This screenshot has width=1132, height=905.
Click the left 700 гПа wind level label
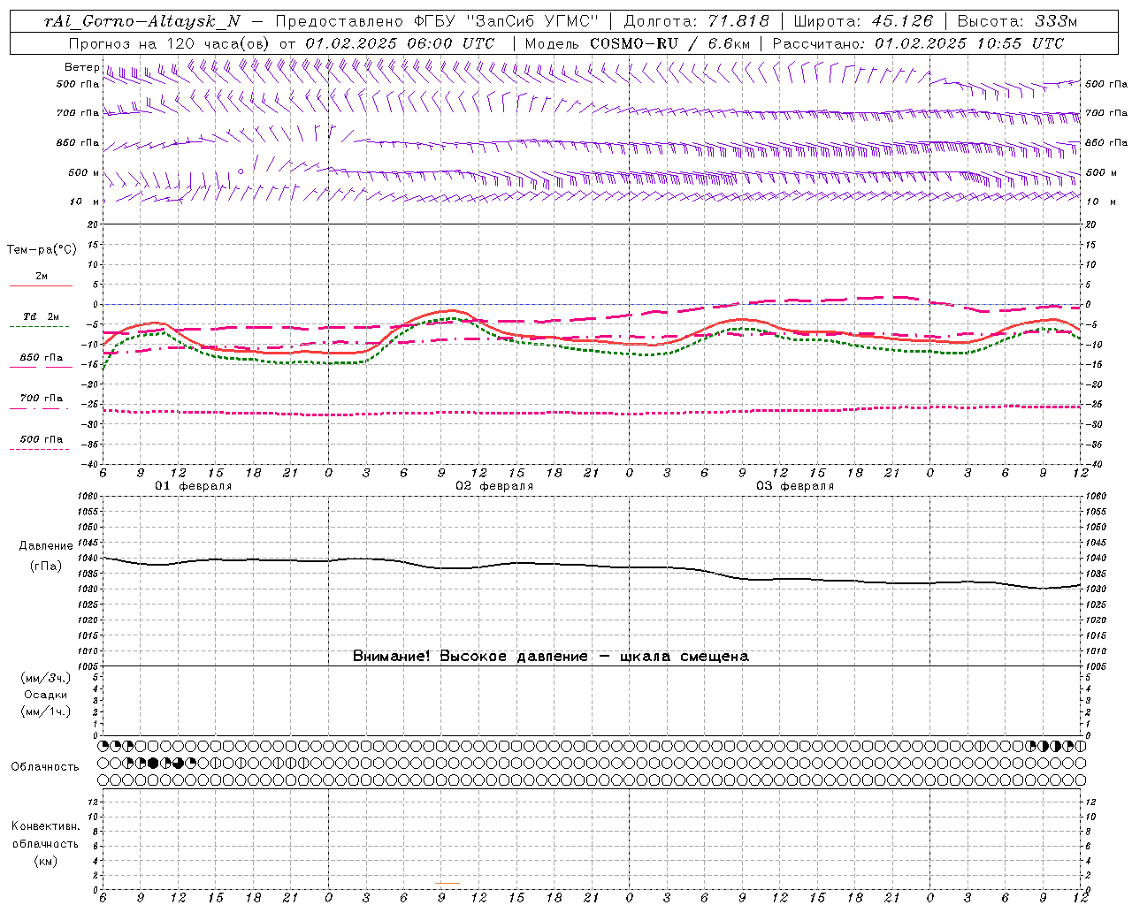78,113
